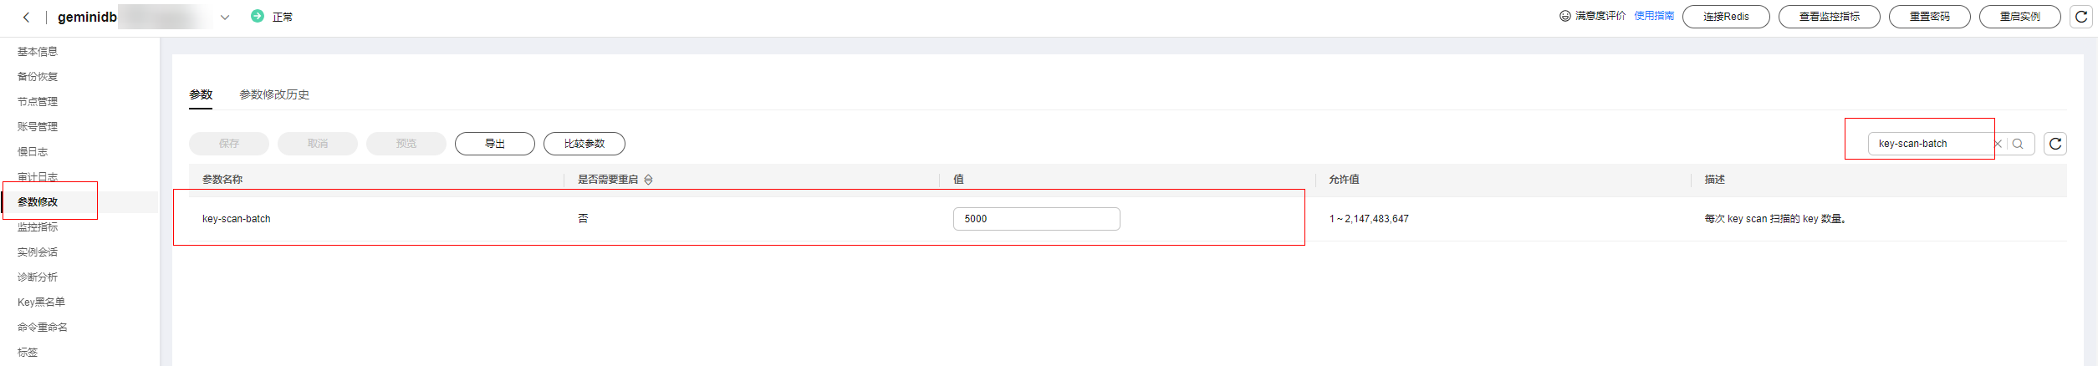
Task: Click the back arrow beside geminidb
Action: (x=26, y=17)
